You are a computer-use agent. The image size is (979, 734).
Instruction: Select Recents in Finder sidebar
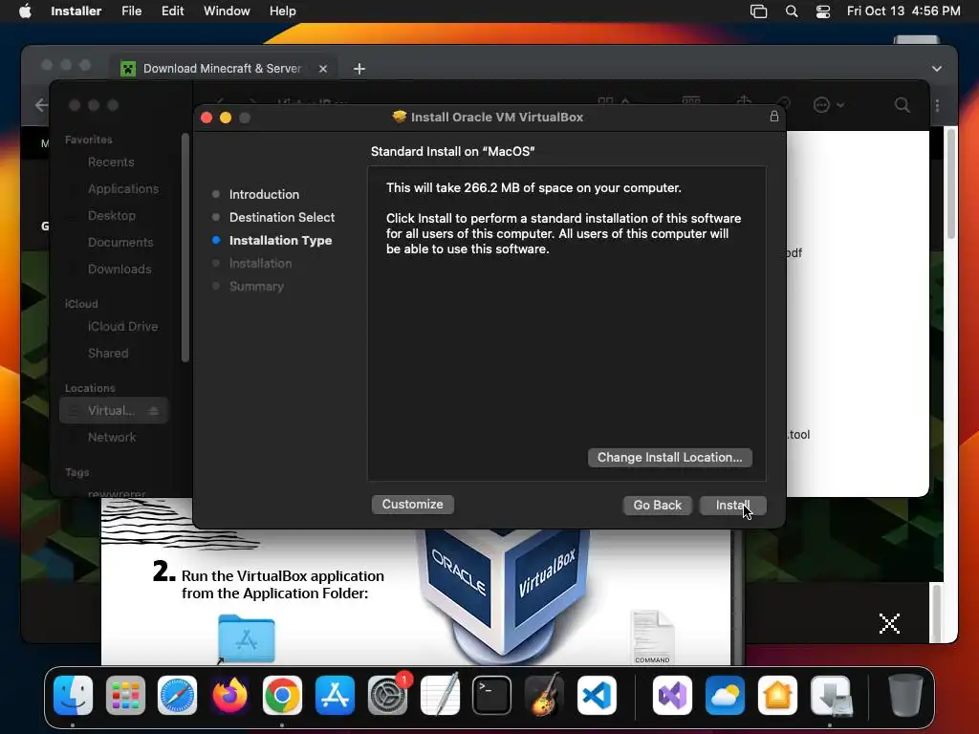point(111,162)
